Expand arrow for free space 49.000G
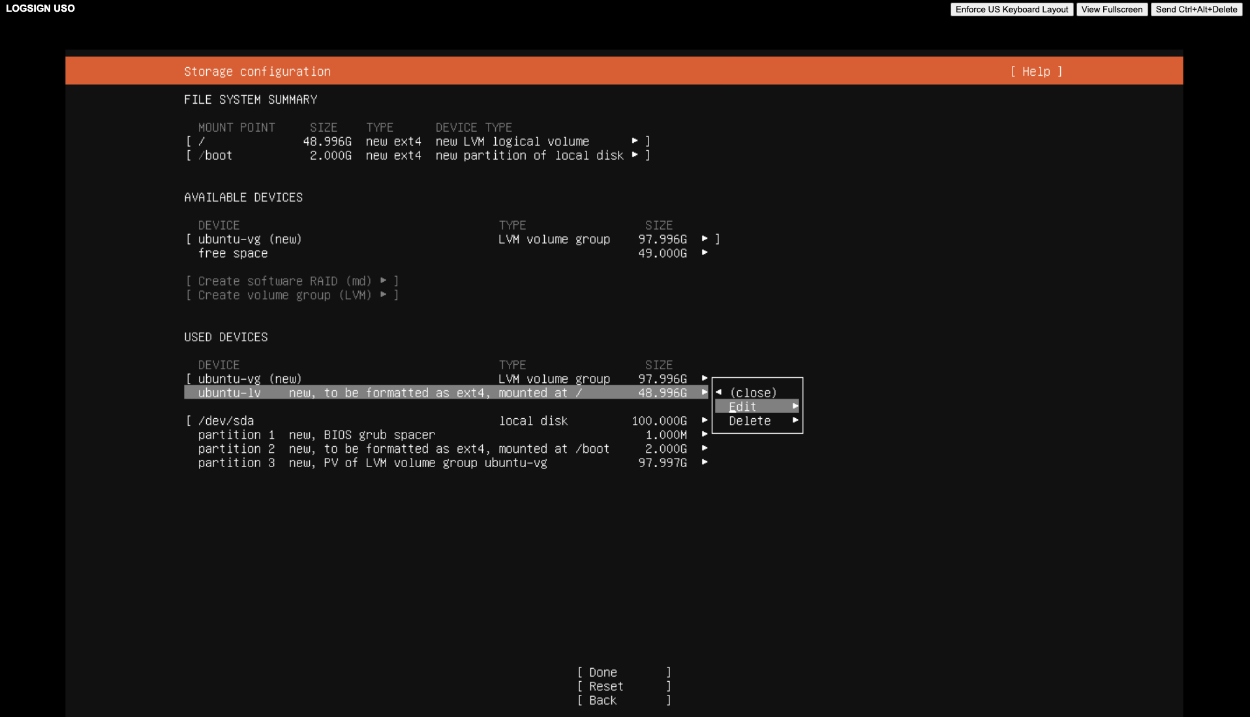 [705, 253]
